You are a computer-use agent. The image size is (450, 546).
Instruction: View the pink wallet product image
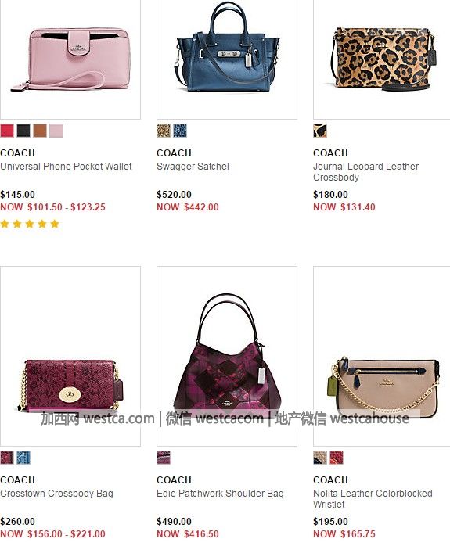point(70,59)
